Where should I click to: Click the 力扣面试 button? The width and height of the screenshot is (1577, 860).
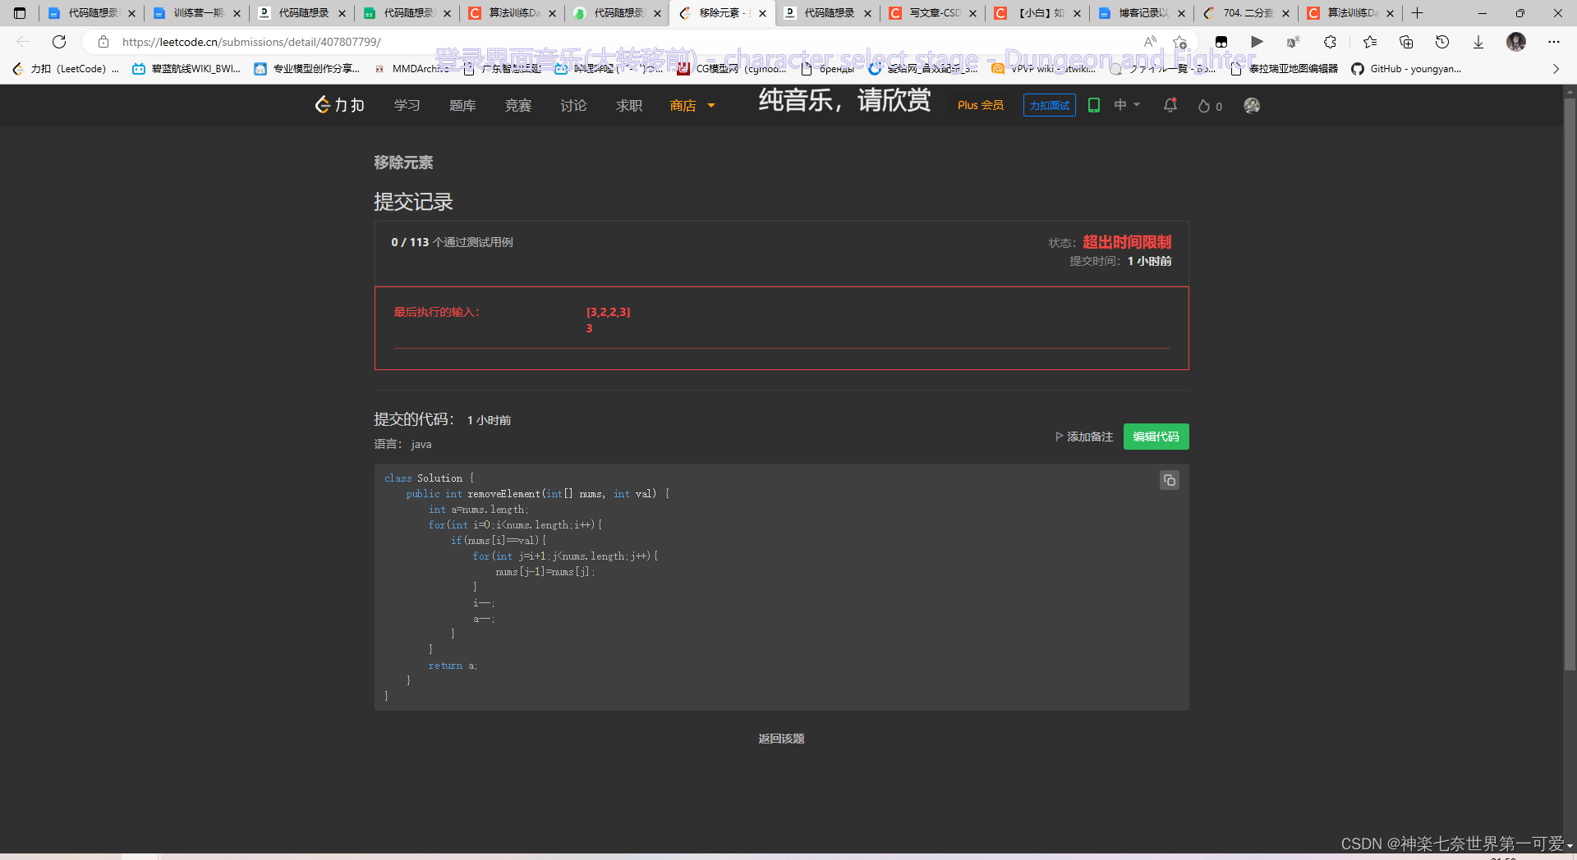coord(1050,105)
